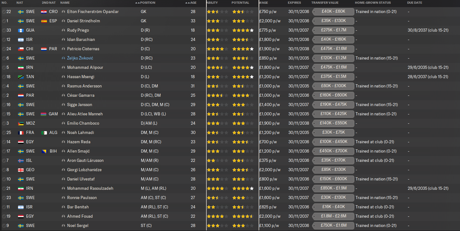
Task: Click the Georgia flag in Giorgi Lobzhanidze's row
Action: [x=21, y=170]
